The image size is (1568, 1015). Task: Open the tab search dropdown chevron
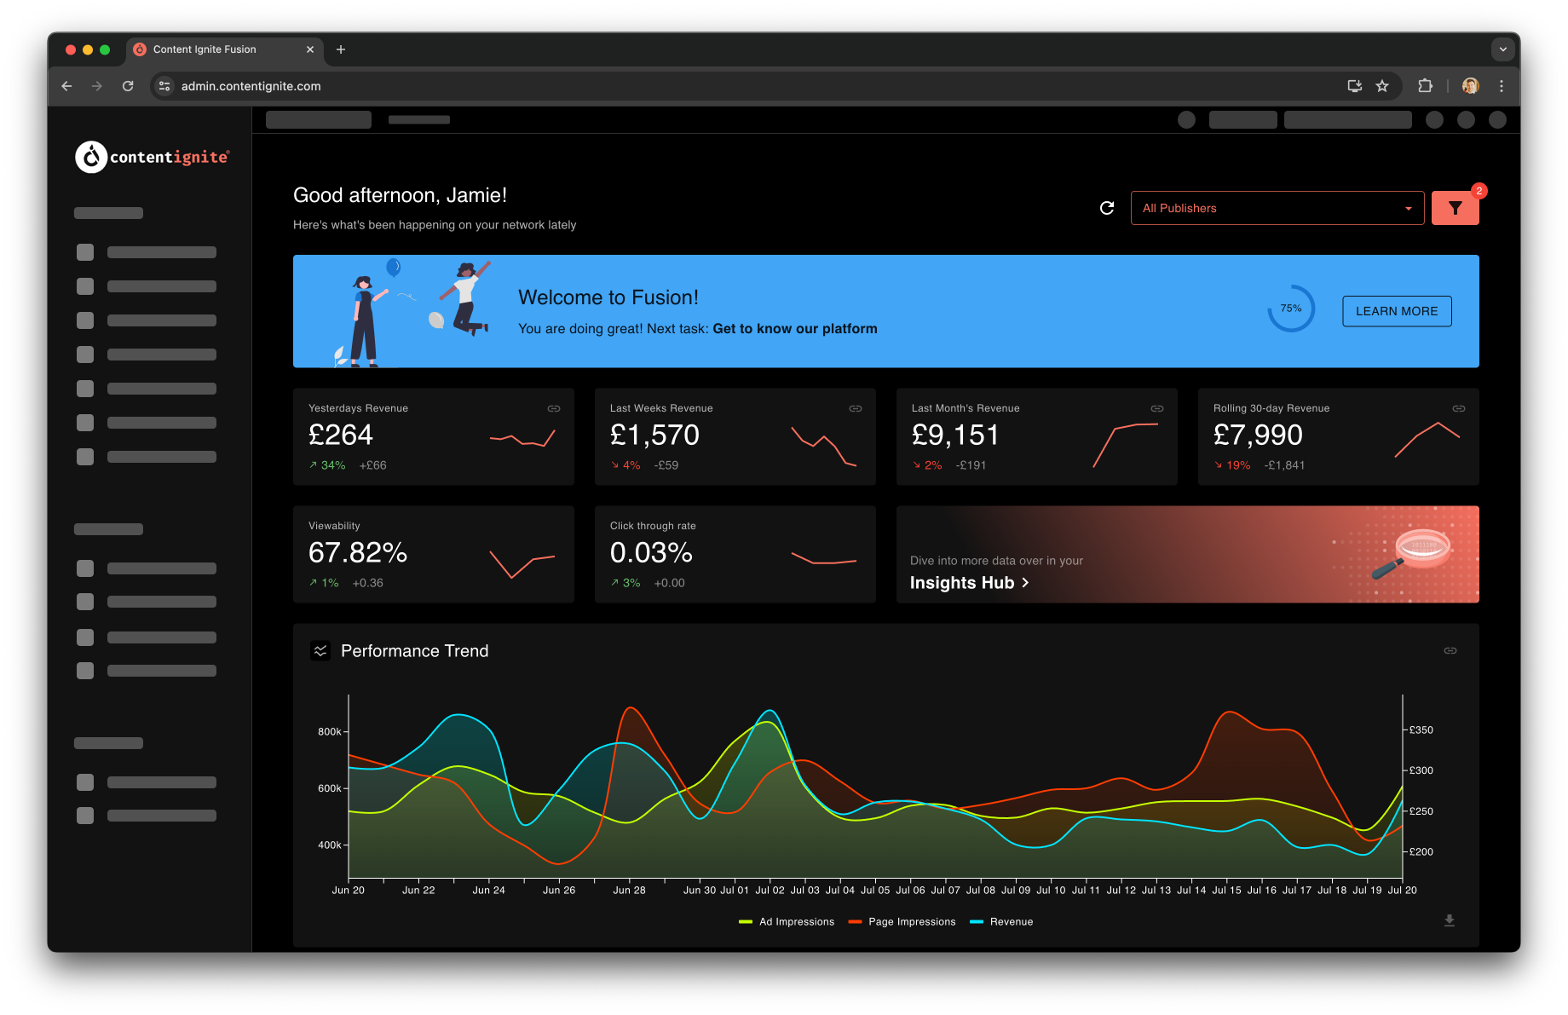1503,49
